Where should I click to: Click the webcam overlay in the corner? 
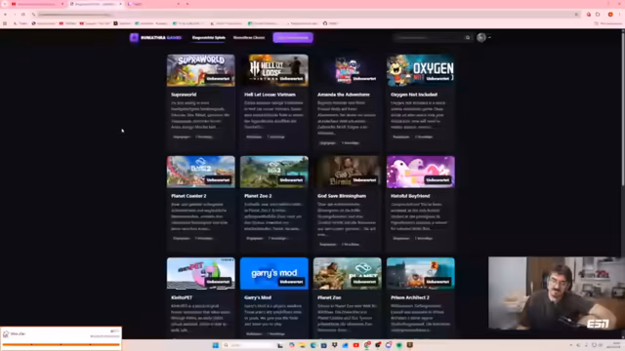pos(557,292)
